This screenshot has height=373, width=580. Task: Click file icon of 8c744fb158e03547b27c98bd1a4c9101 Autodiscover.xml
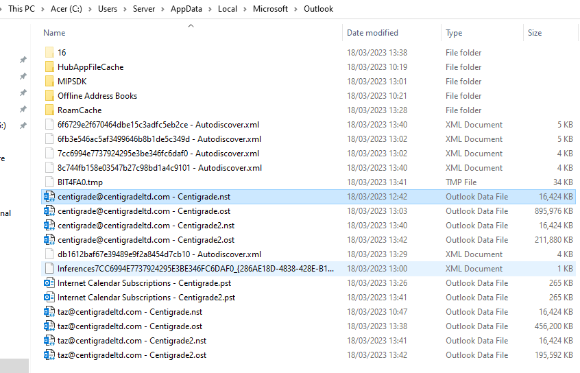coord(49,168)
